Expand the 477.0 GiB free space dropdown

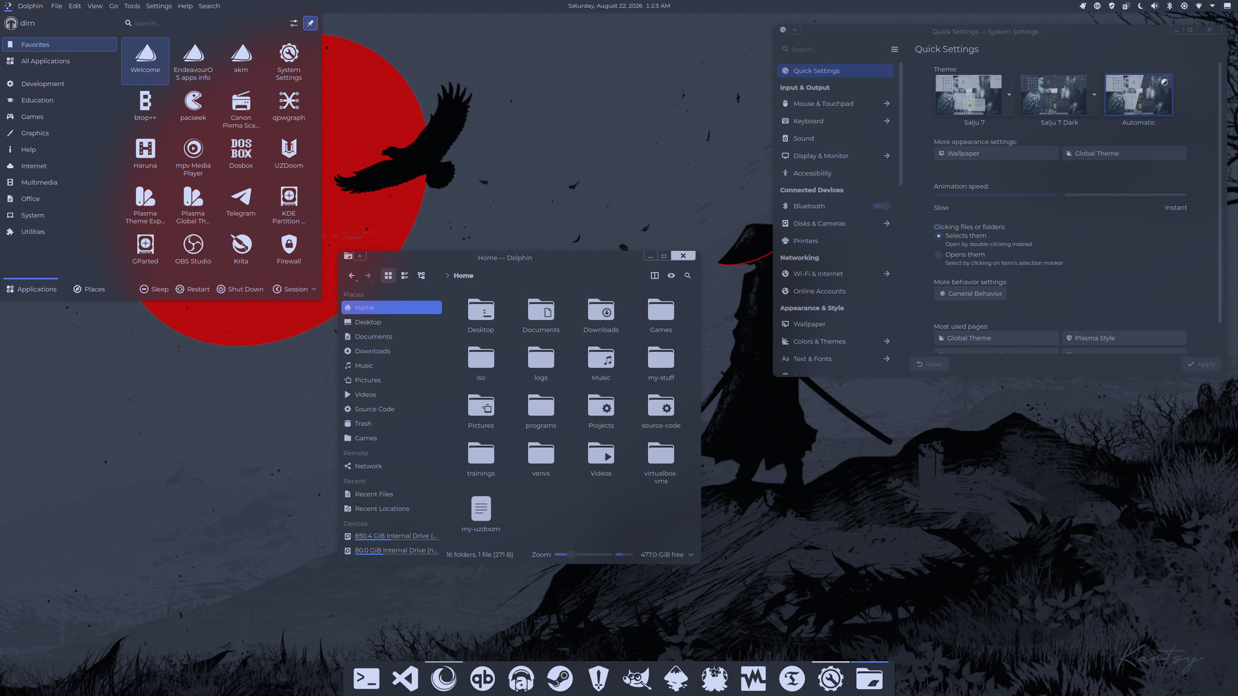691,555
